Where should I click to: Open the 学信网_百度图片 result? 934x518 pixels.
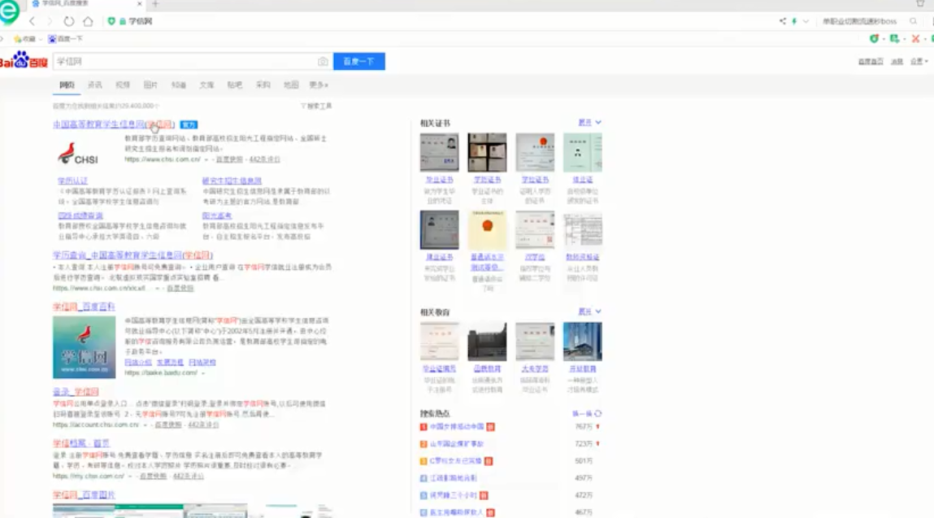pos(84,494)
